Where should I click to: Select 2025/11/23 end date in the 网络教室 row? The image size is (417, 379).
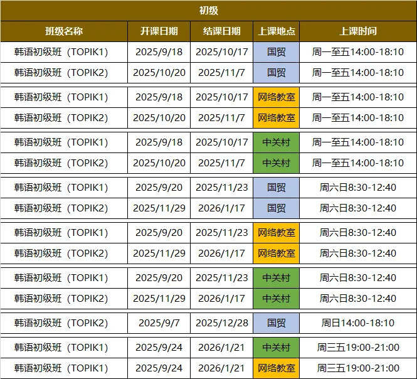pos(222,233)
